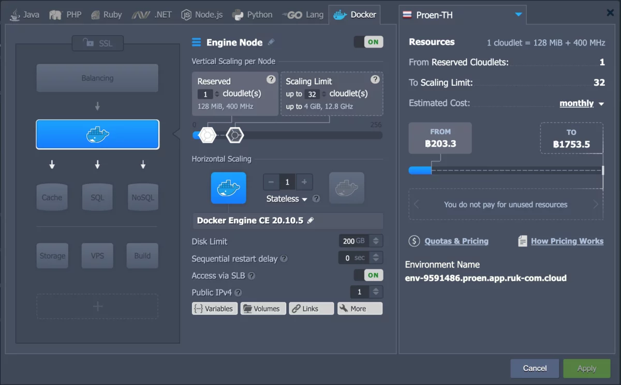This screenshot has height=385, width=621.
Task: Open help for Sequential restart delay
Action: (x=284, y=258)
